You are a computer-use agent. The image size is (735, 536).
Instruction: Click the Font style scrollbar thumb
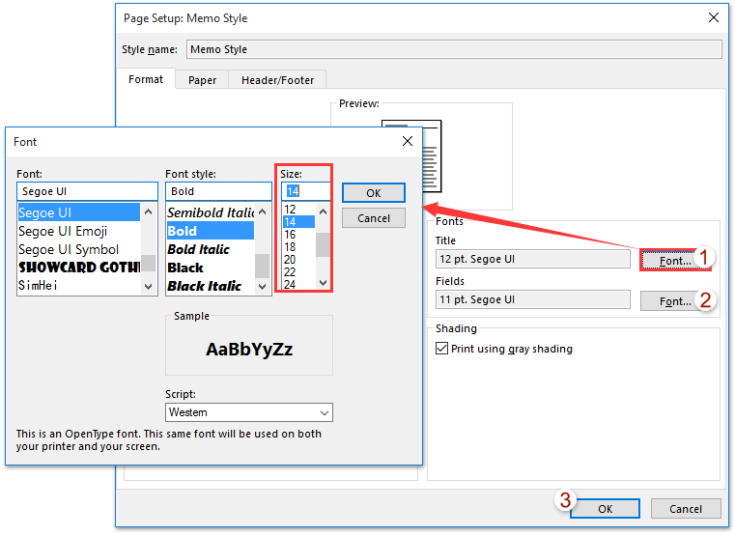(262, 267)
